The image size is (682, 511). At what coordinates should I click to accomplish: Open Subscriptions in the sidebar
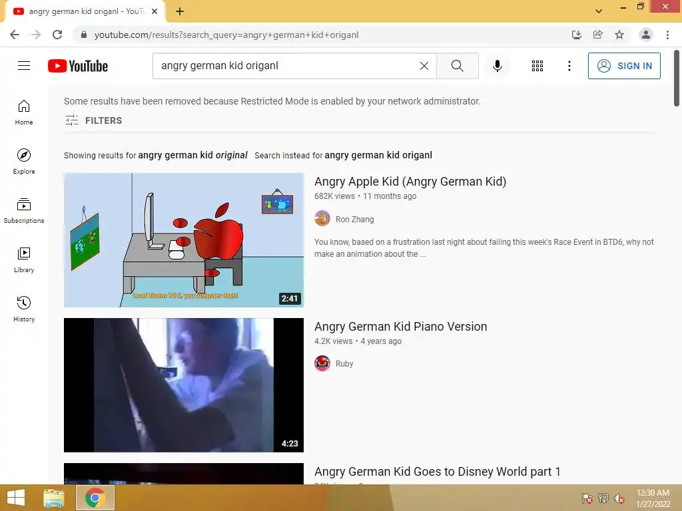[x=24, y=211]
